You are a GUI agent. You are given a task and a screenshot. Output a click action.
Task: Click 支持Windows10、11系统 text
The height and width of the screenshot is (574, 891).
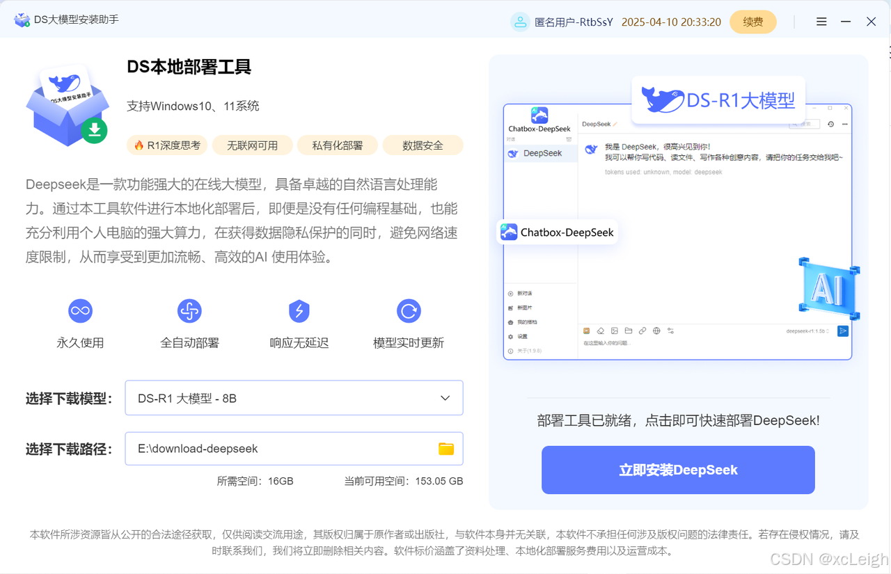tap(193, 106)
